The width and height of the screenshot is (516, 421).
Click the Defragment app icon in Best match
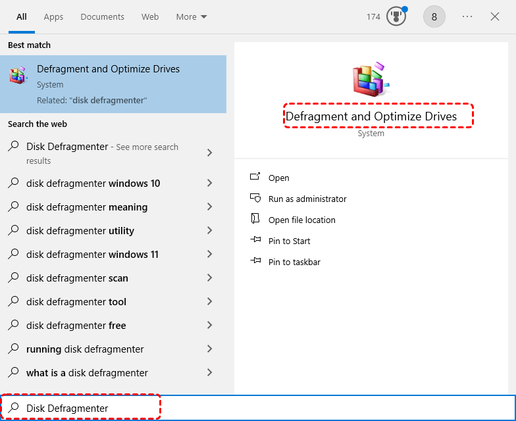click(x=18, y=75)
